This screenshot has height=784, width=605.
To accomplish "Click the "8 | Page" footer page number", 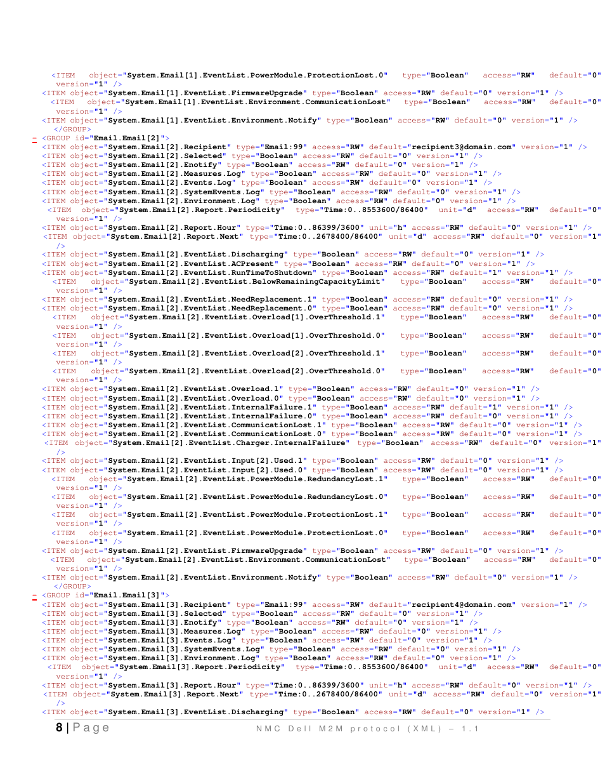I will [82, 728].
